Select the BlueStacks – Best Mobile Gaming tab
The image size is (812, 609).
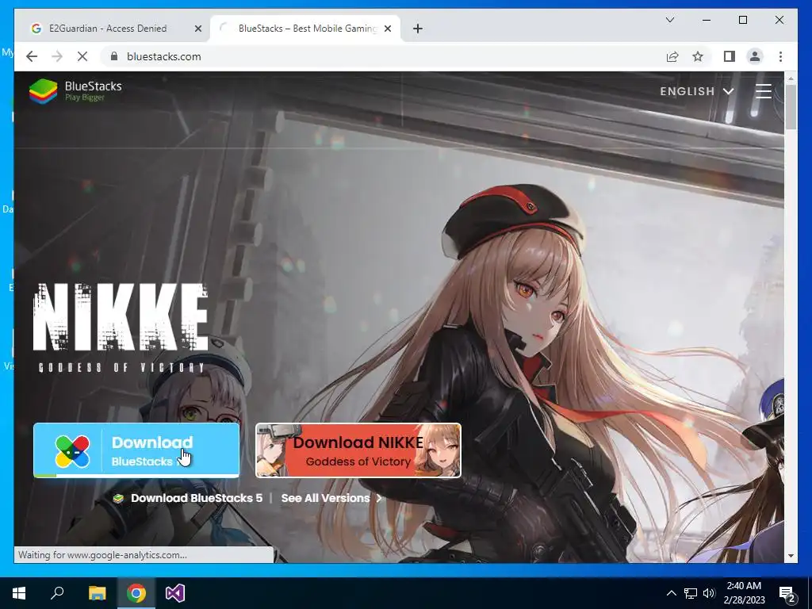[305, 29]
